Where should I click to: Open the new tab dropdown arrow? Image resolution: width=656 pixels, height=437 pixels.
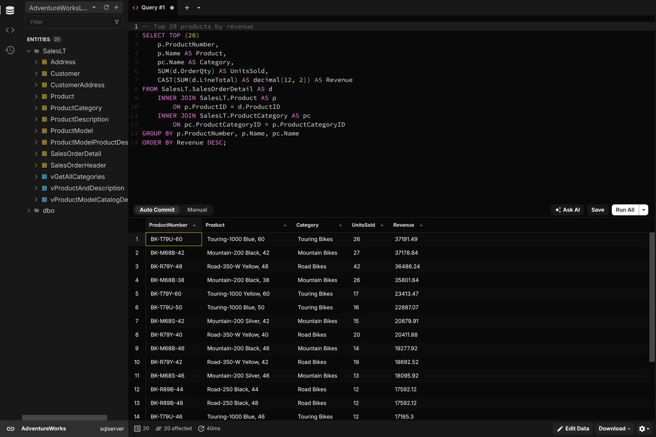point(199,8)
